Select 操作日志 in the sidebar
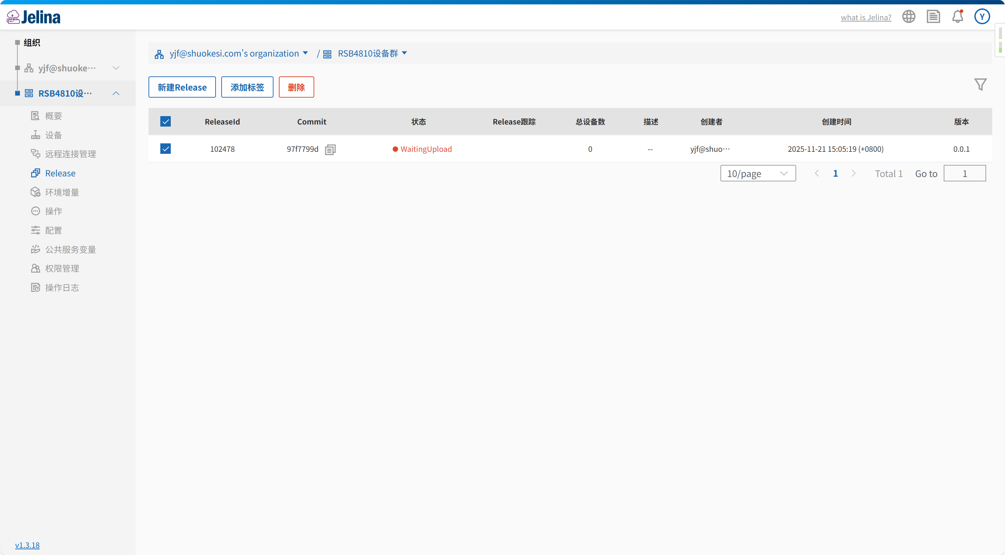1005x555 pixels. [62, 288]
